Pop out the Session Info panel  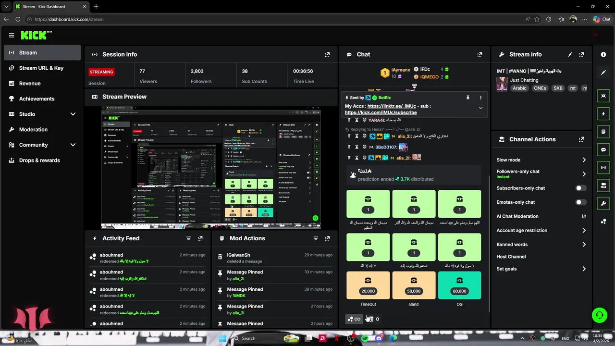click(327, 54)
